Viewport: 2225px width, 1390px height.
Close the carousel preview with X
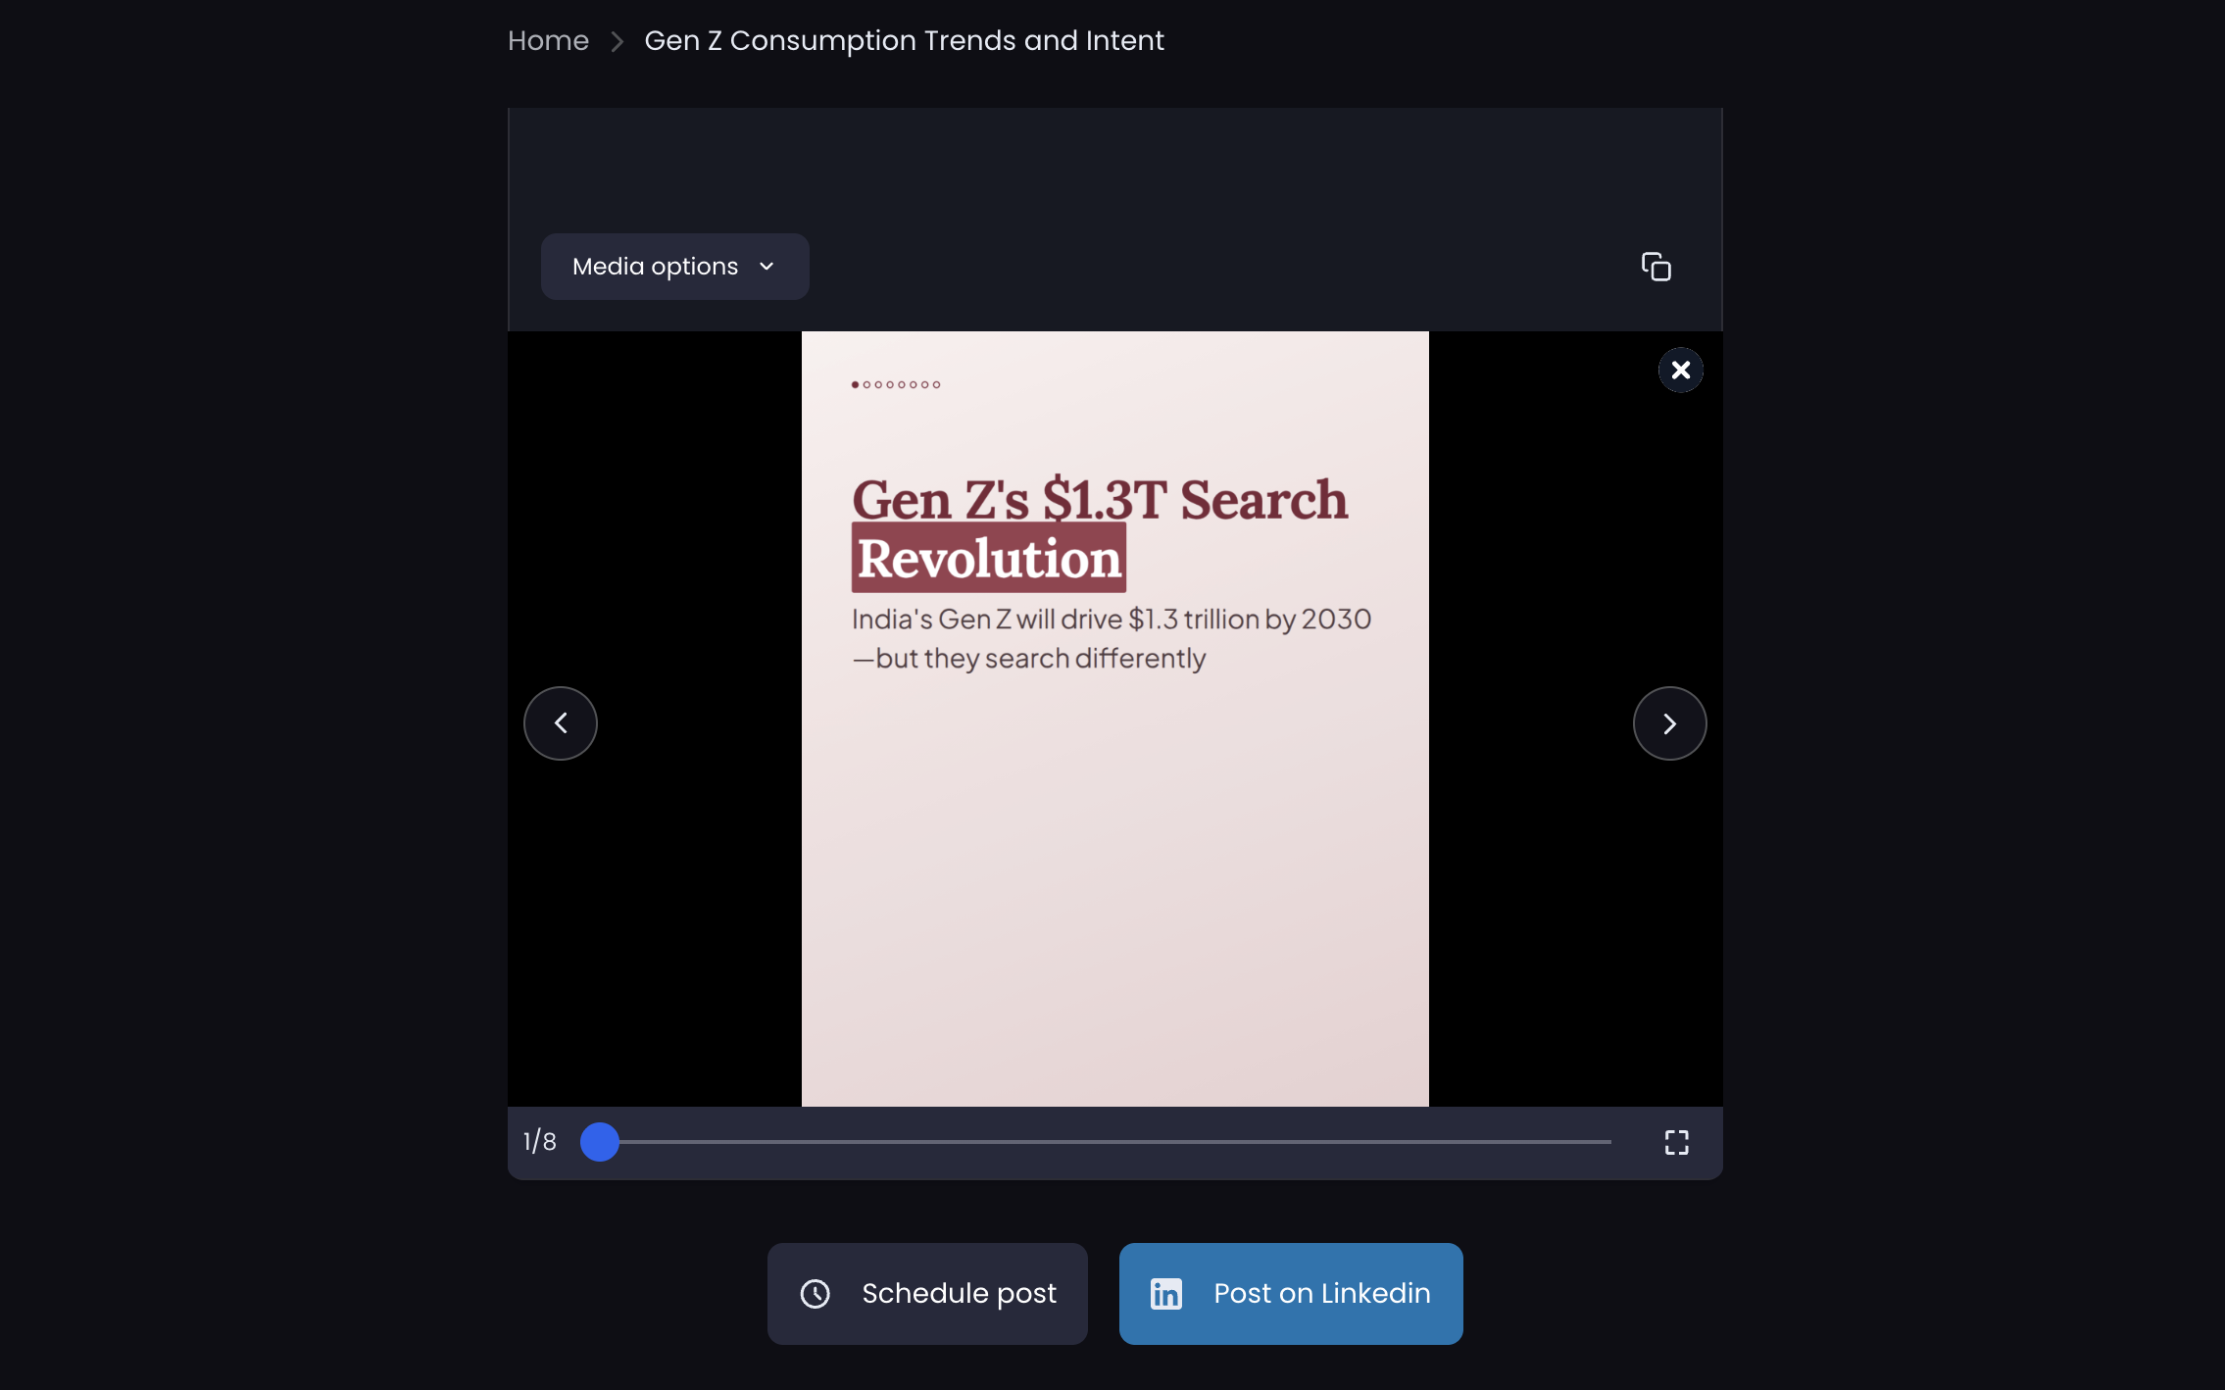pyautogui.click(x=1680, y=371)
